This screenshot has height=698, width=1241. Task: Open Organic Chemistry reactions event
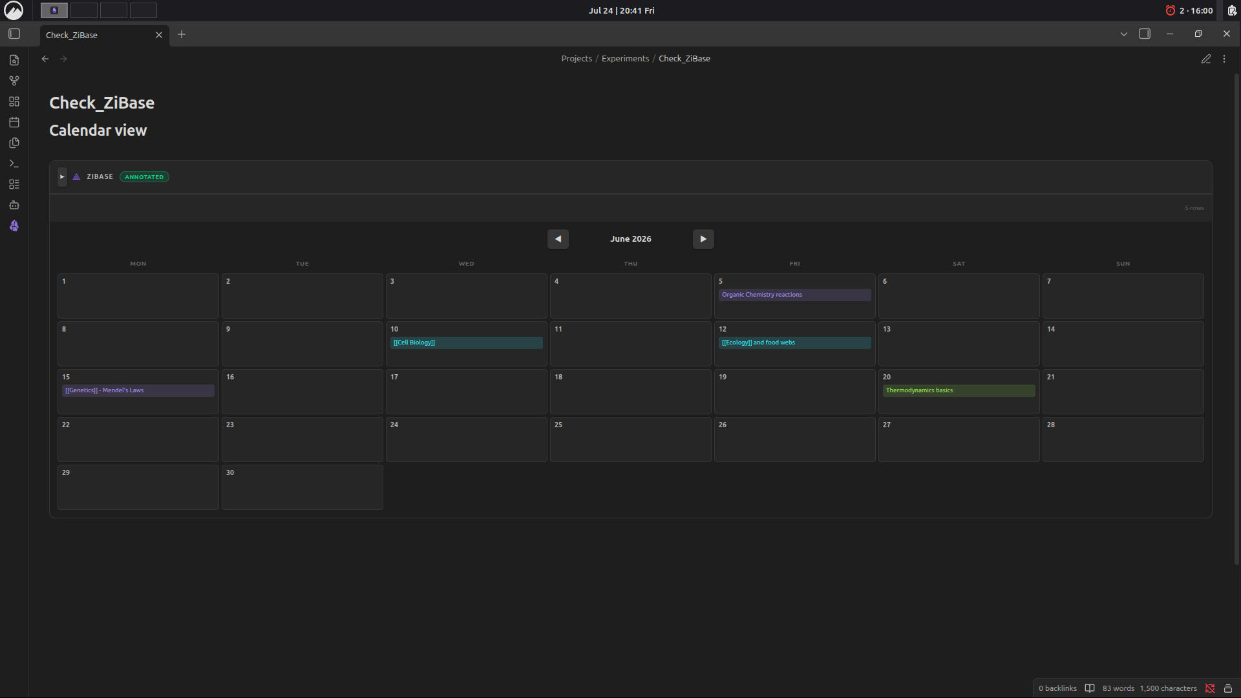click(x=794, y=295)
